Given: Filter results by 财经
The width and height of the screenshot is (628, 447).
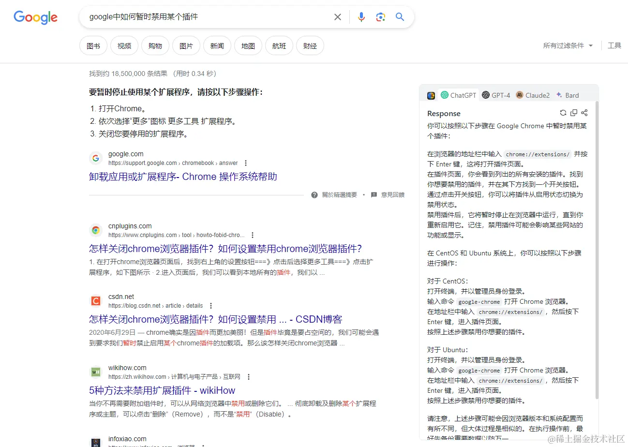Looking at the screenshot, I should tap(310, 46).
